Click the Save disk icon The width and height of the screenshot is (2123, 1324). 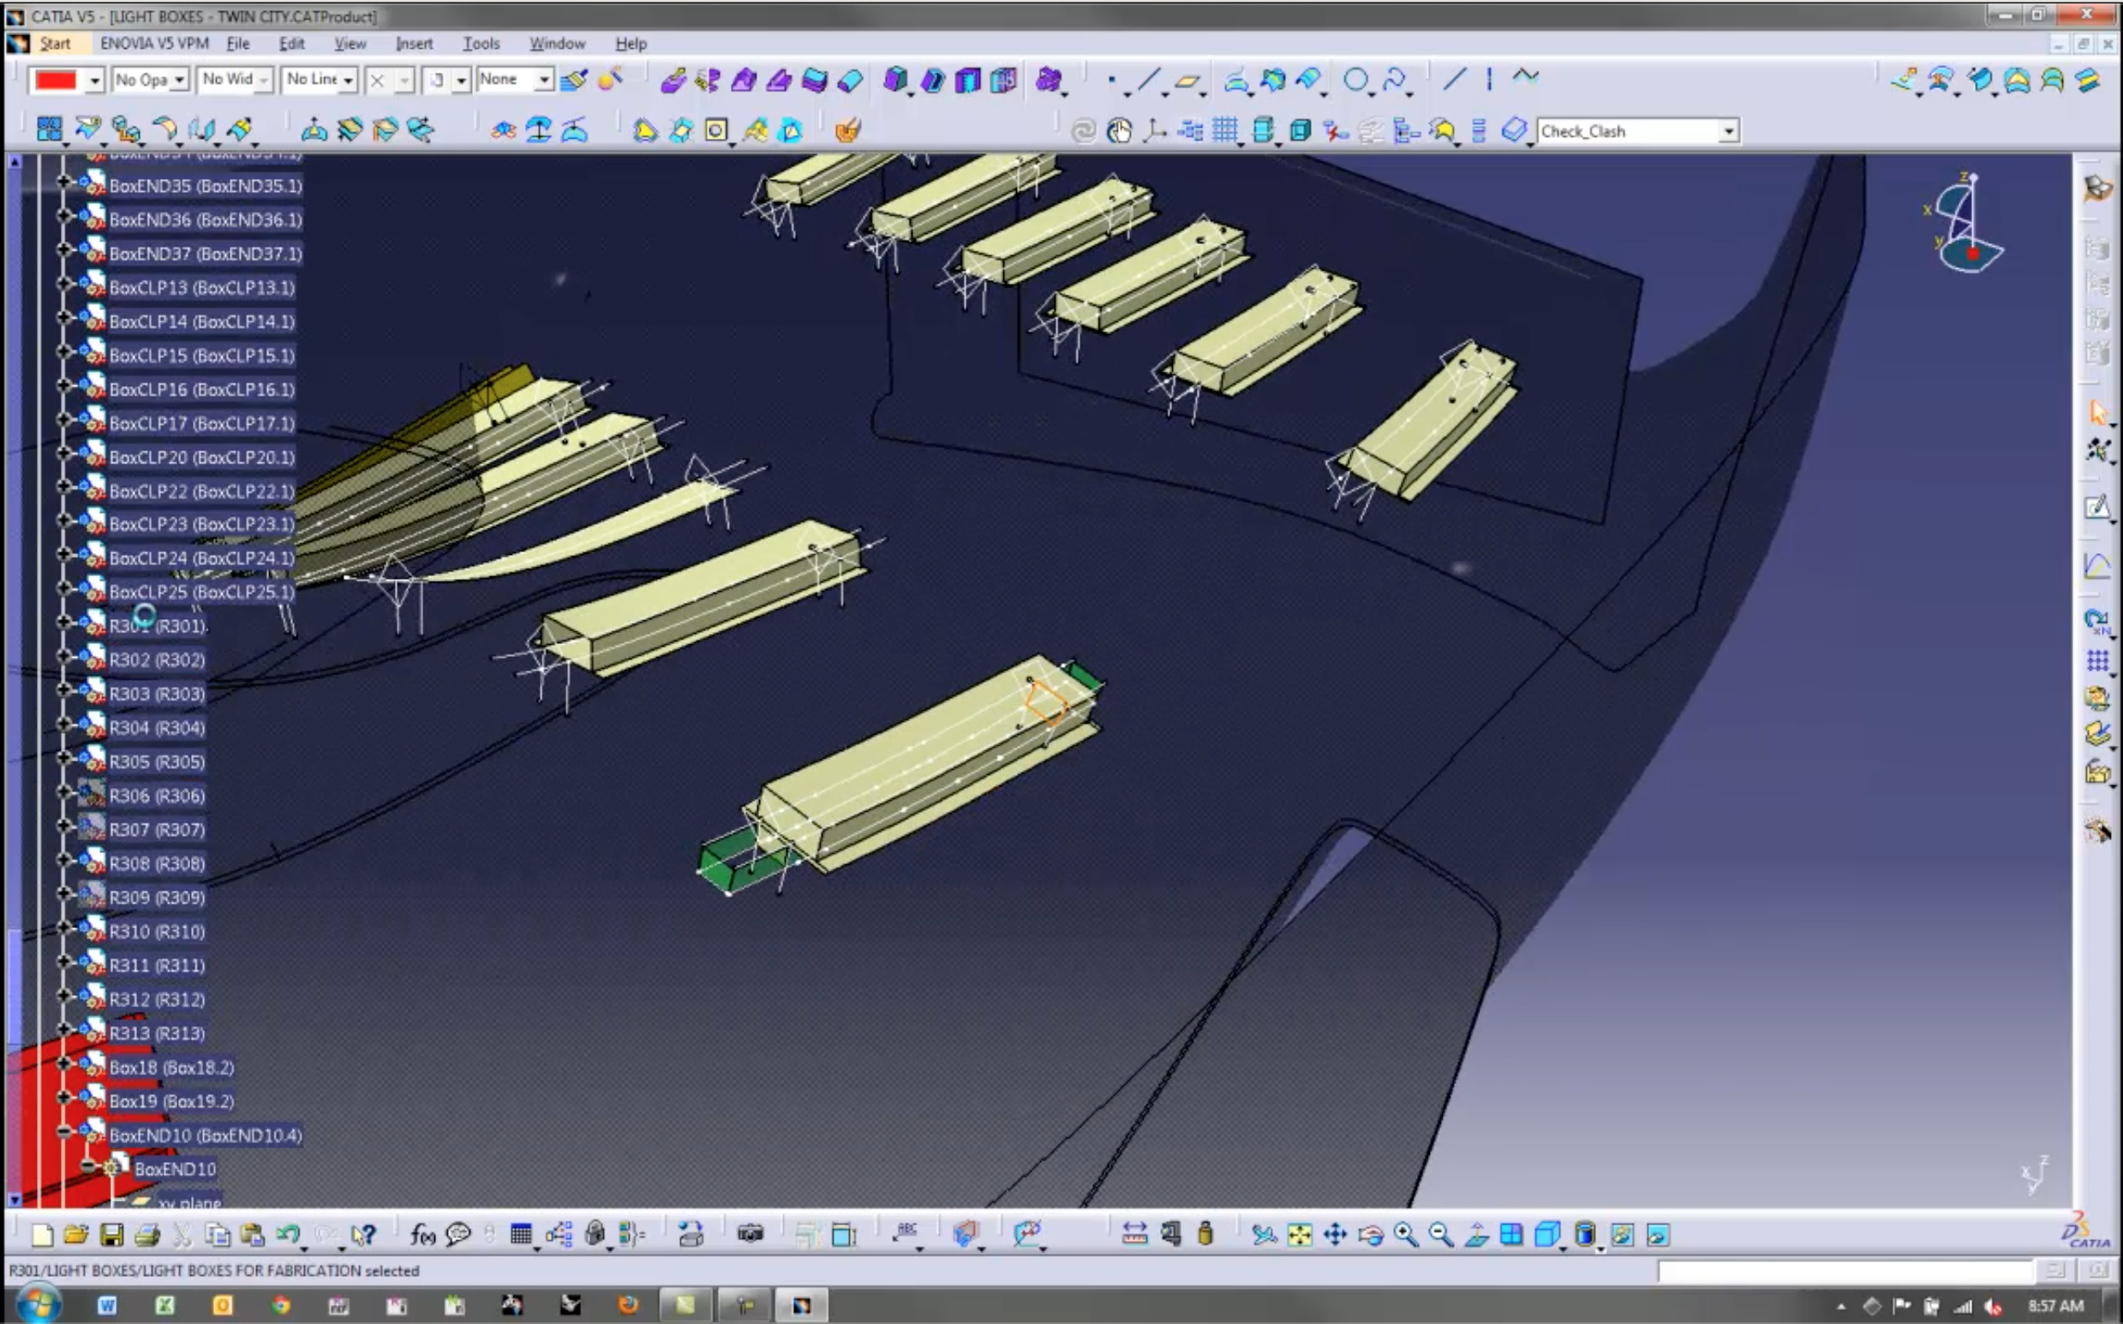click(x=111, y=1235)
